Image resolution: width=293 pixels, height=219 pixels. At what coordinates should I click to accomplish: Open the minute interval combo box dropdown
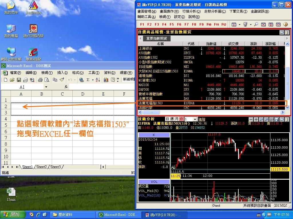pos(195,119)
